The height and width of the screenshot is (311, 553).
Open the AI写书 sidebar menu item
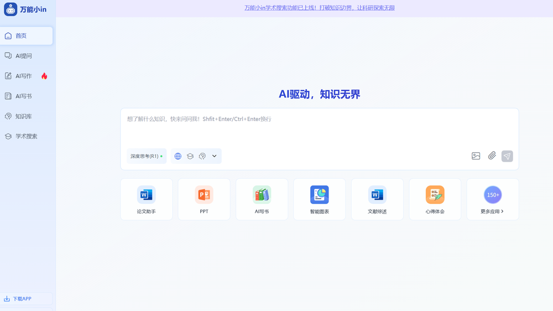coord(26,96)
